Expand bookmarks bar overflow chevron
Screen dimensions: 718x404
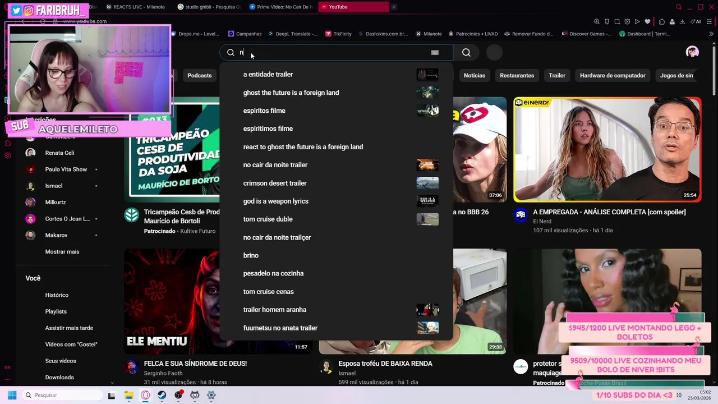(711, 34)
